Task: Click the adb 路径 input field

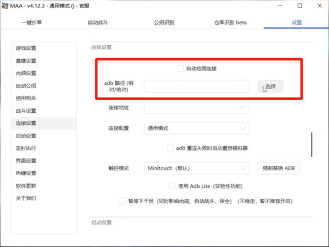Action: tap(196, 87)
